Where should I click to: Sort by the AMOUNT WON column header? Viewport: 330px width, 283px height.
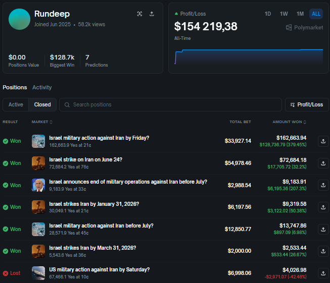(289, 122)
